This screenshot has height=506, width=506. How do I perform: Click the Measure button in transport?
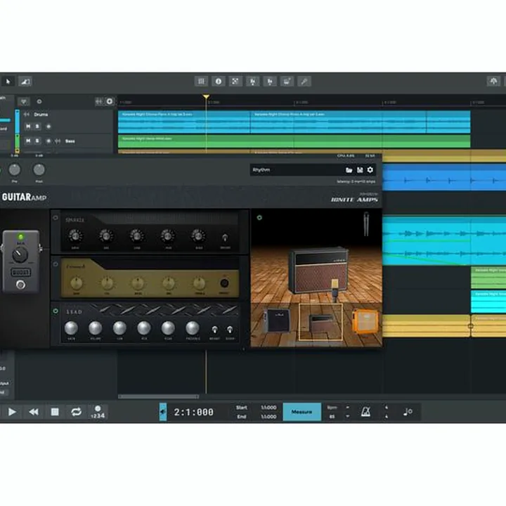coord(302,412)
